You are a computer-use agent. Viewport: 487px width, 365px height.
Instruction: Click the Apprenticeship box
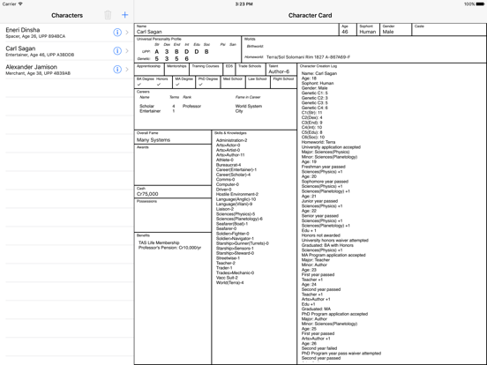[x=149, y=70]
